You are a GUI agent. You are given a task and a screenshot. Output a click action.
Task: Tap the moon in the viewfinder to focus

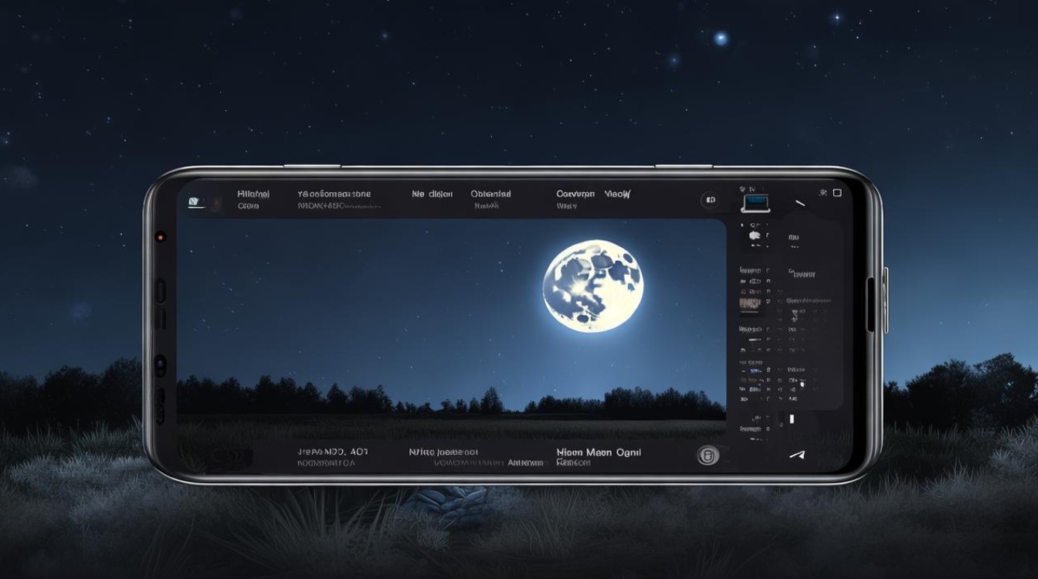click(x=593, y=285)
